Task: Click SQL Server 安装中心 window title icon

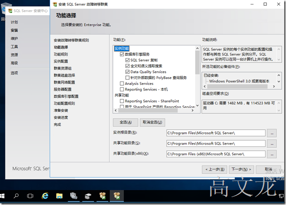Action: tap(10, 11)
